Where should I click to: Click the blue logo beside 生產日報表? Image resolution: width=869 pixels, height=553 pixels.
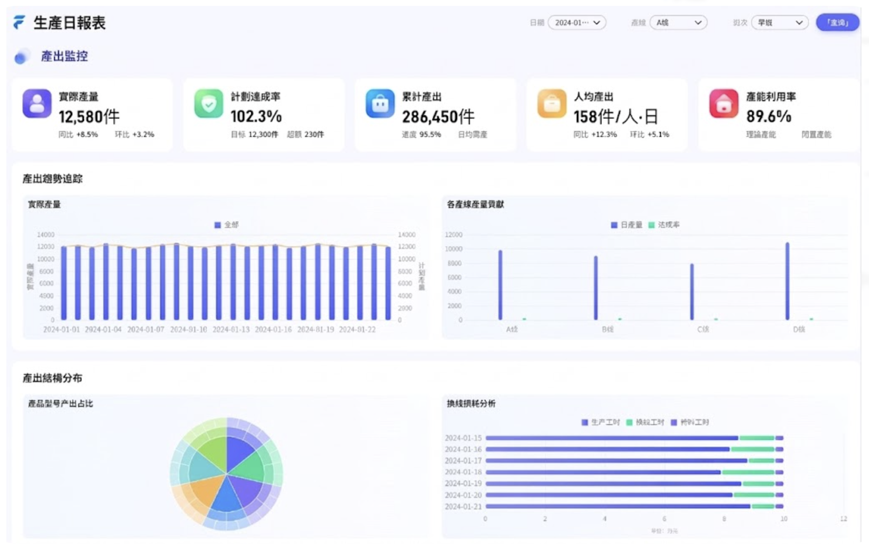pos(19,23)
